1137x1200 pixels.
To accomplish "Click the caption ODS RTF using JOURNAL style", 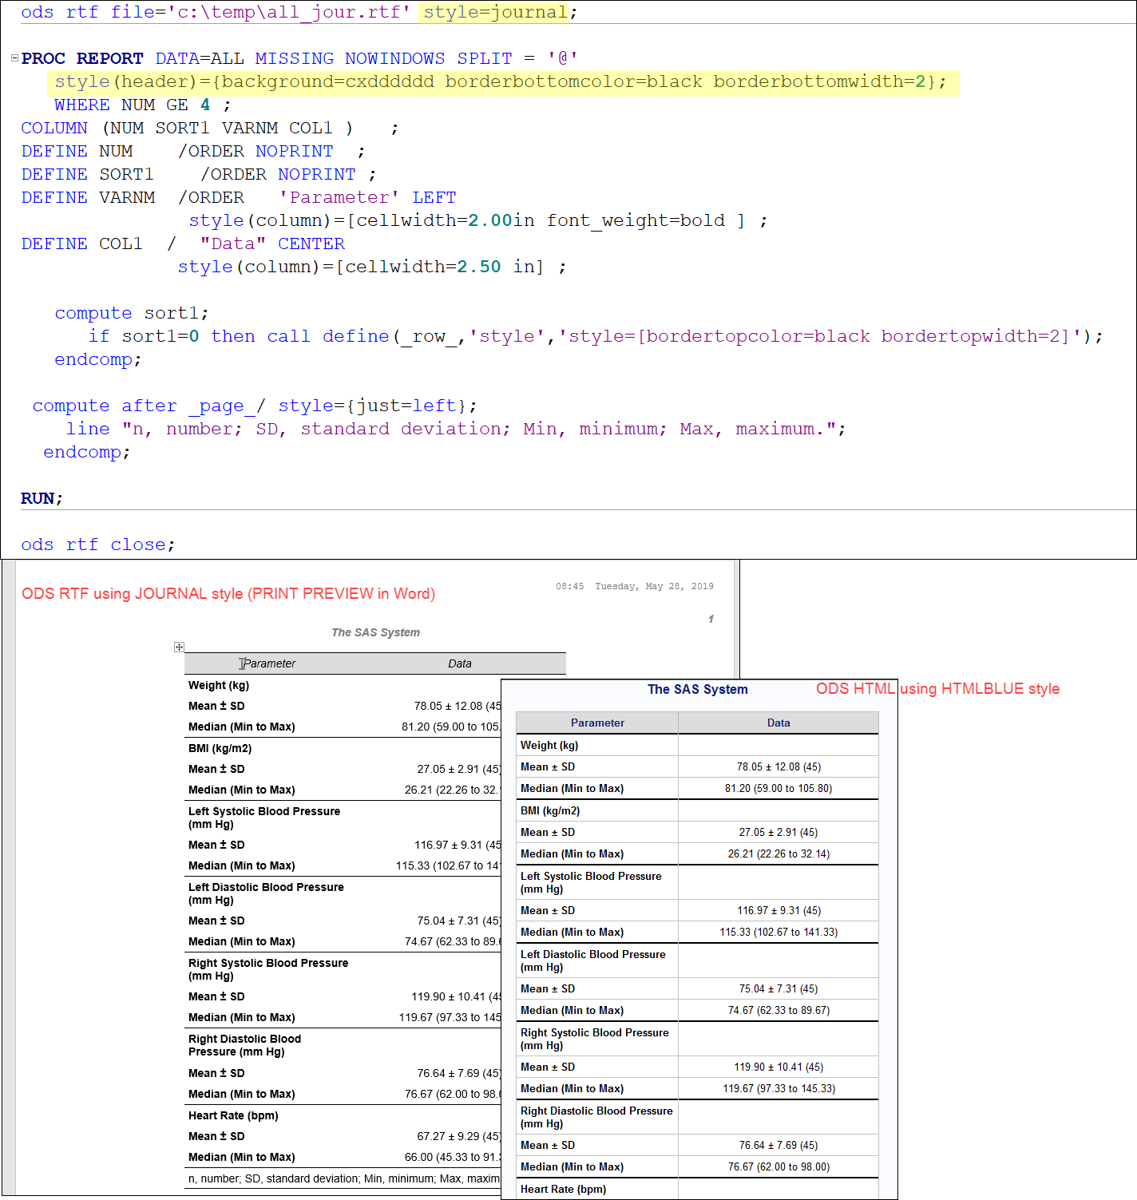I will click(228, 593).
